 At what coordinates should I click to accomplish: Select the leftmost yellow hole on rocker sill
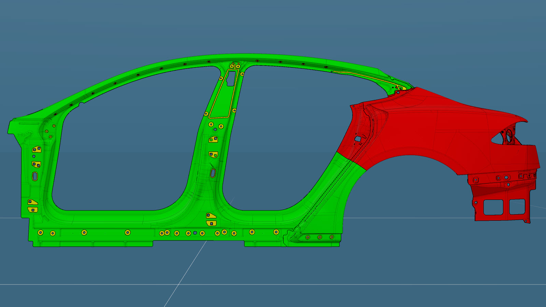pyautogui.click(x=40, y=233)
